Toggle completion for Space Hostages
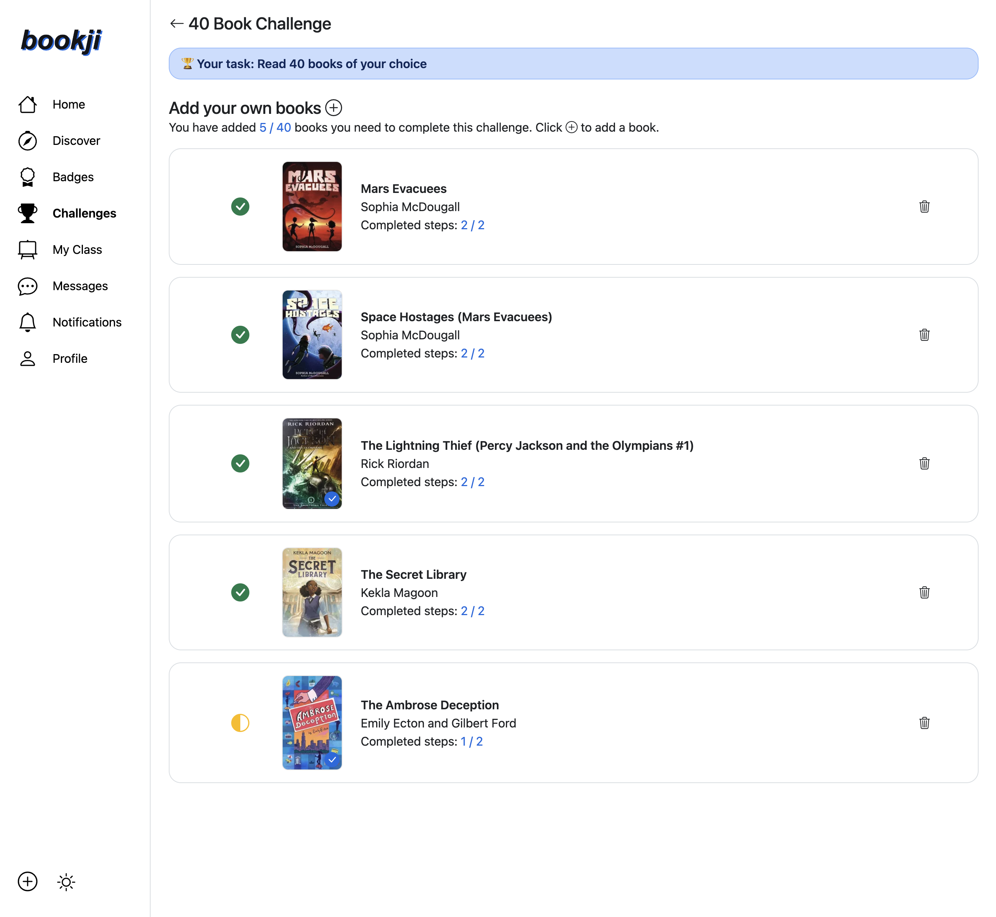996x917 pixels. 240,334
